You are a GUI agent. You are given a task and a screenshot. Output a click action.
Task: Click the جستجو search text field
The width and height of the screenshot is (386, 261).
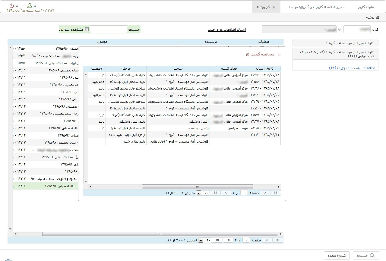point(109,29)
